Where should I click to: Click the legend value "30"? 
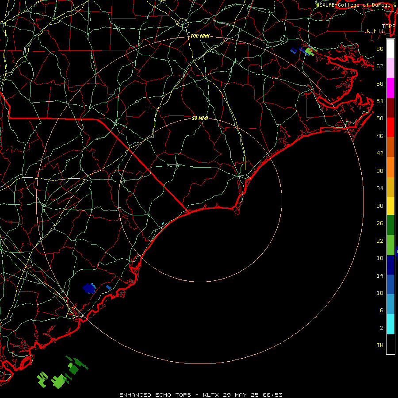(380, 206)
